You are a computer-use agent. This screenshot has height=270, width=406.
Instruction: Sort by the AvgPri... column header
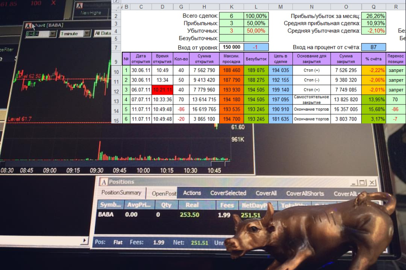coord(139,205)
